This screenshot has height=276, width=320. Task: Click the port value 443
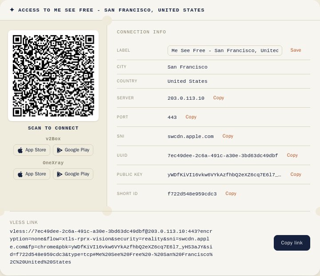[x=172, y=118]
